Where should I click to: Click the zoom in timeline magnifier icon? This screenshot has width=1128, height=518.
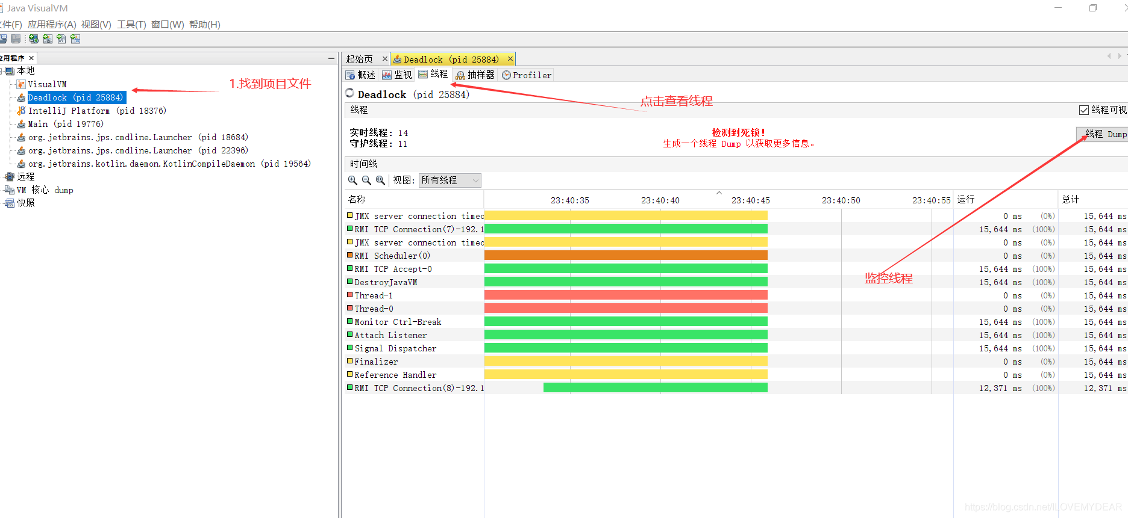[352, 180]
